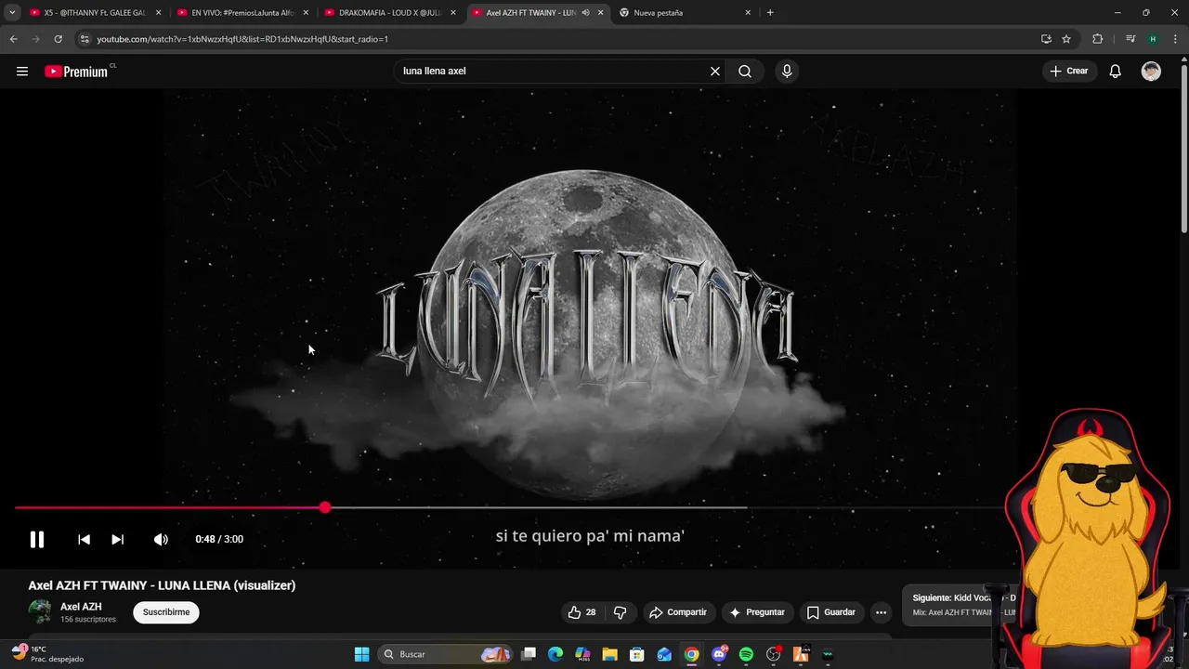This screenshot has width=1189, height=669.
Task: Open the Preguntar ask button
Action: point(757,612)
